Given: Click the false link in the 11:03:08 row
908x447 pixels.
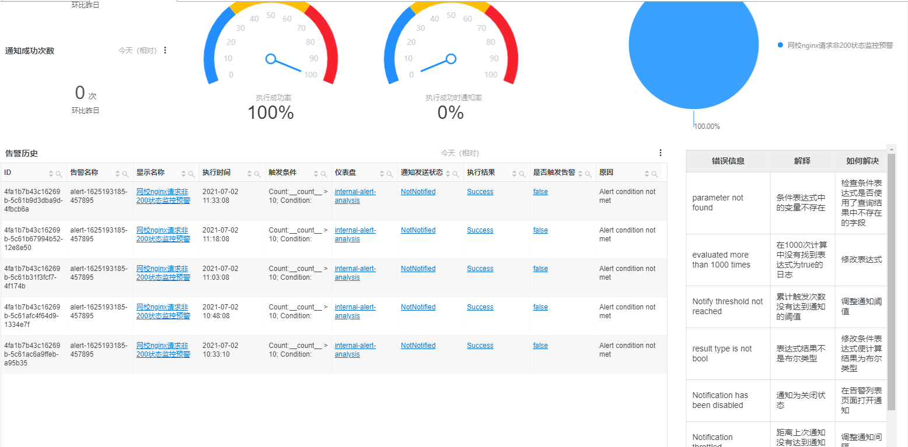Looking at the screenshot, I should 540,269.
